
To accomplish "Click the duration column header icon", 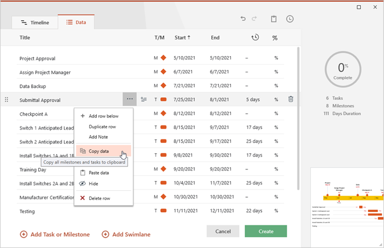I will pos(255,38).
